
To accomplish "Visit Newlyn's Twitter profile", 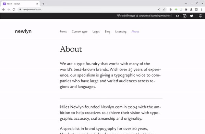I will click(192, 16).
